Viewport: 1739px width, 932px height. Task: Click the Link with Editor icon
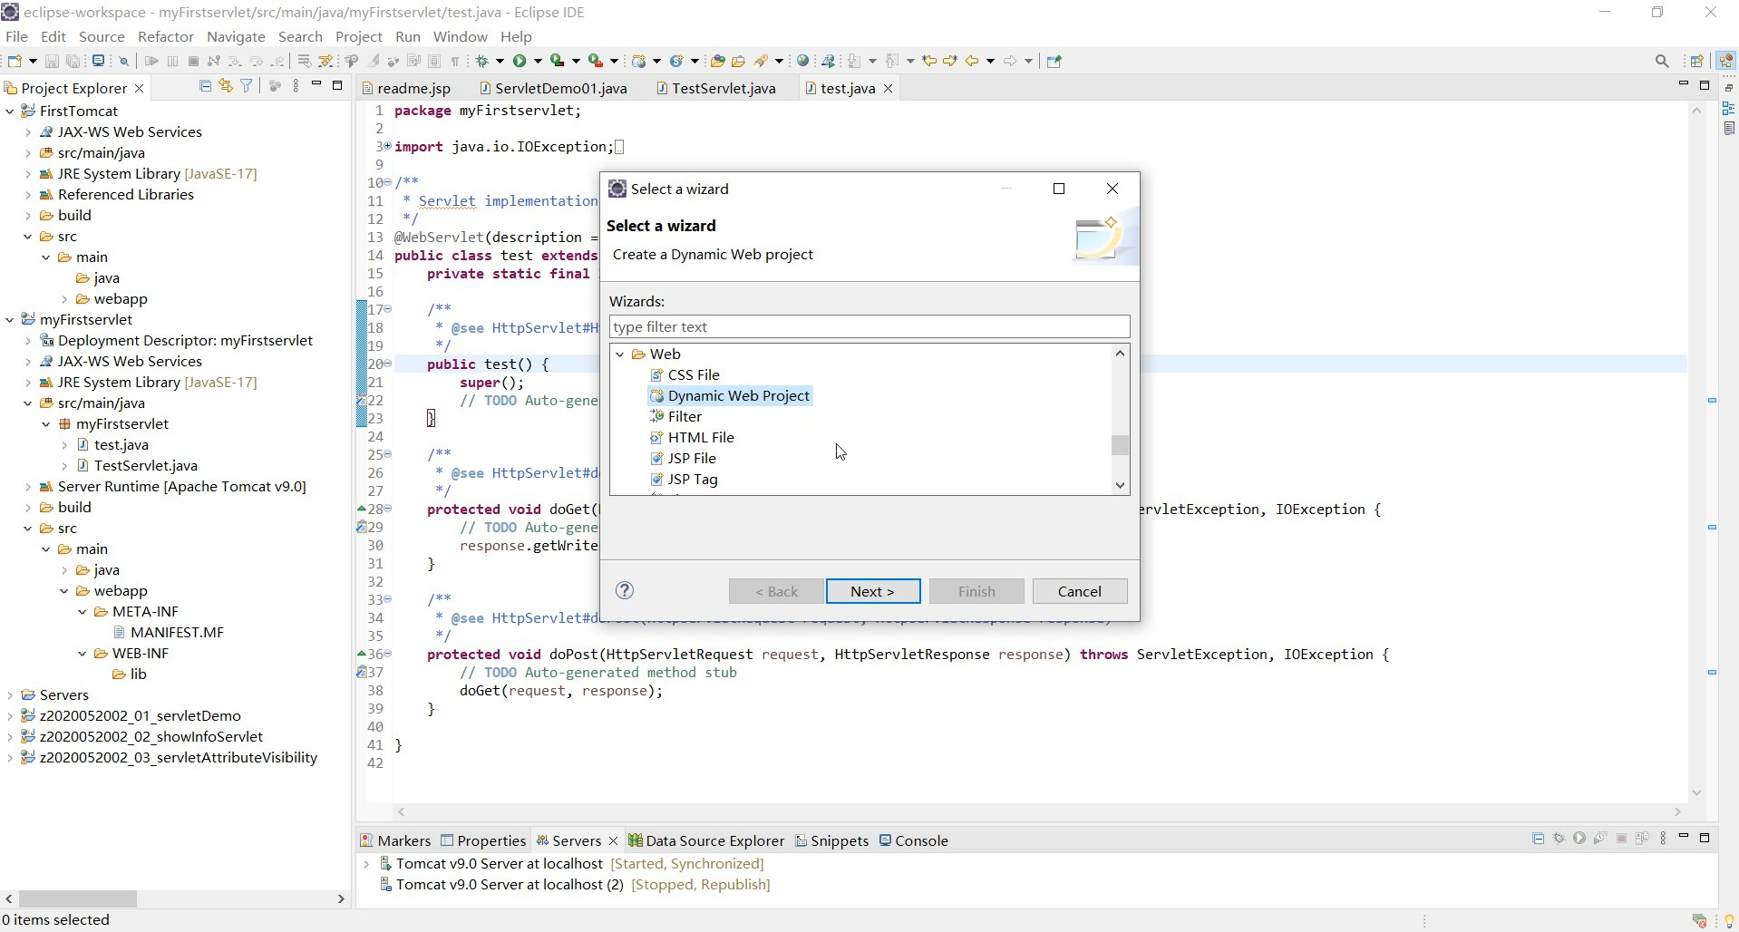[x=226, y=86]
